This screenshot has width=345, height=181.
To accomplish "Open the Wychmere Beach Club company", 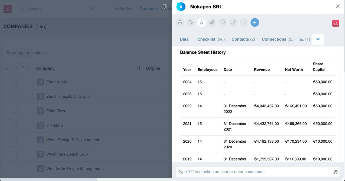I will point(67,154).
